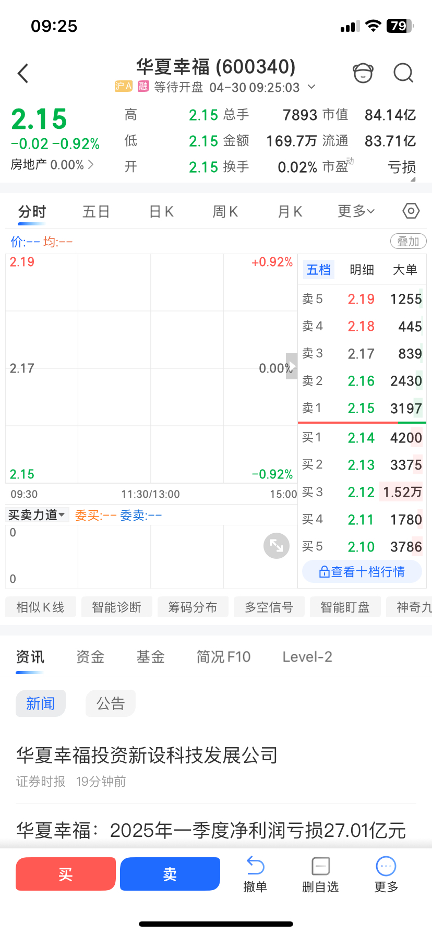Screen dimensions: 432x935
Task: Expand quote details corner triangle
Action: tap(413, 179)
